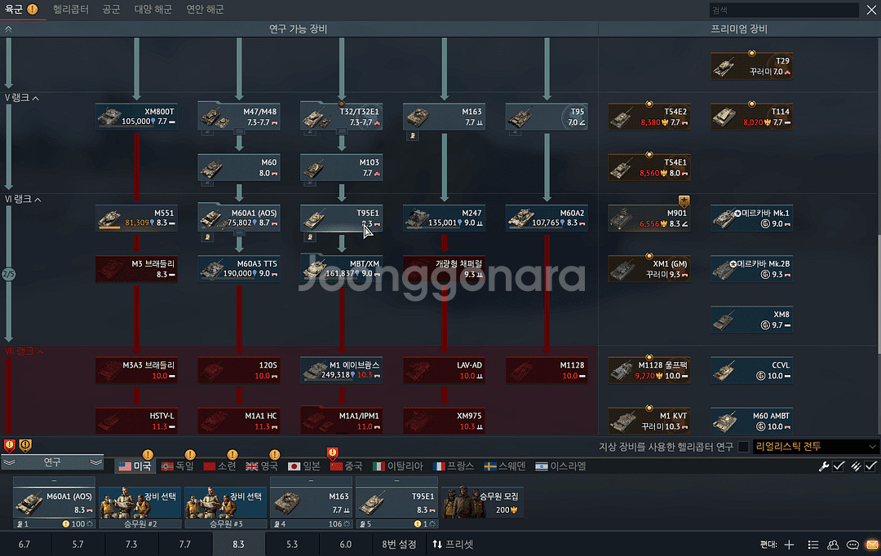This screenshot has height=556, width=881.
Task: Open the chat speech bubble icon
Action: [x=852, y=545]
